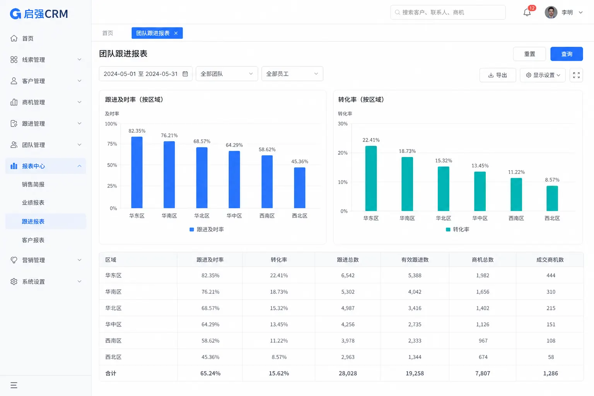
Task: Click the home icon in sidebar
Action: (14, 38)
